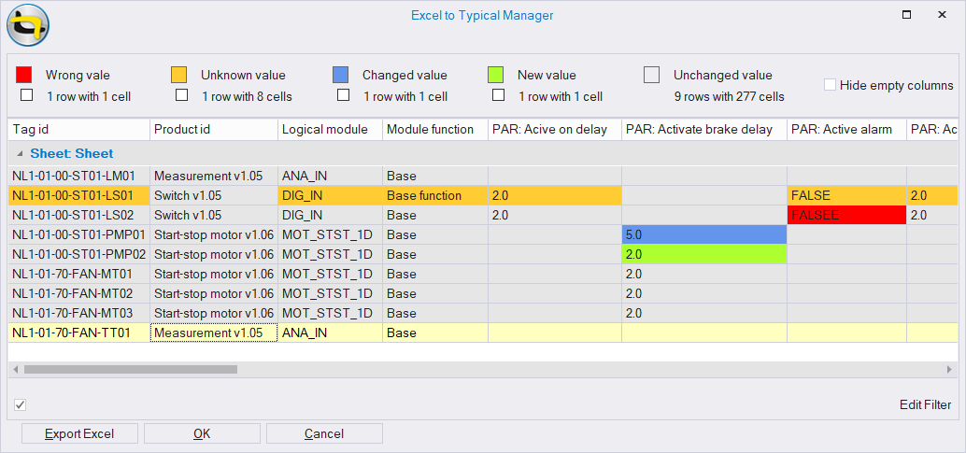The height and width of the screenshot is (453, 966).
Task: Open the Edit Filter link
Action: pos(925,405)
